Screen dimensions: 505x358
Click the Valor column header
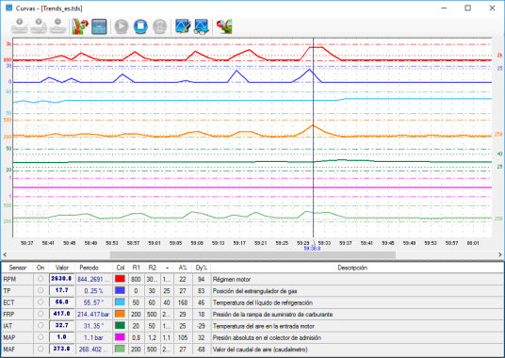pos(62,268)
